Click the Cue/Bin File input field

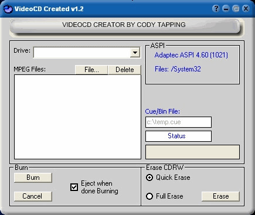click(178, 122)
